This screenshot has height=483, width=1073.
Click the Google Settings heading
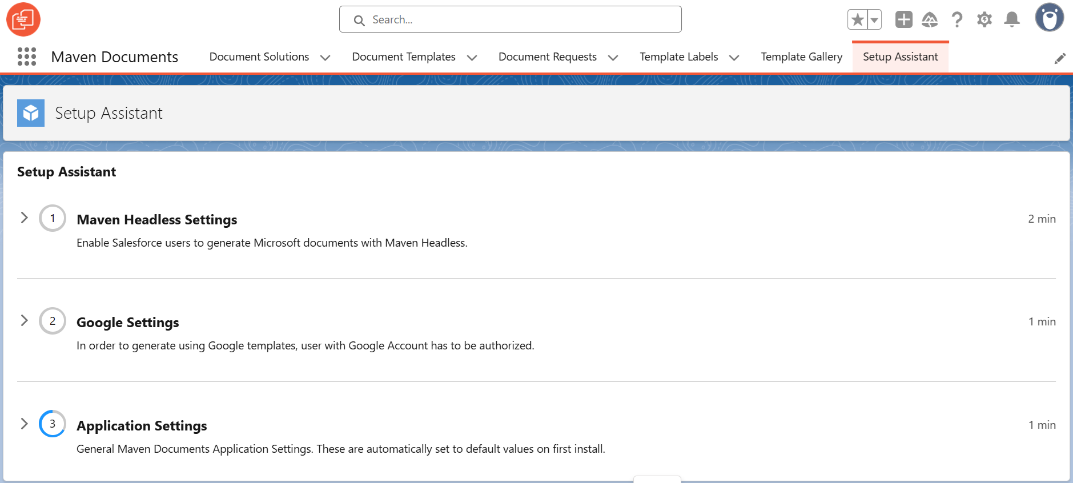(128, 323)
